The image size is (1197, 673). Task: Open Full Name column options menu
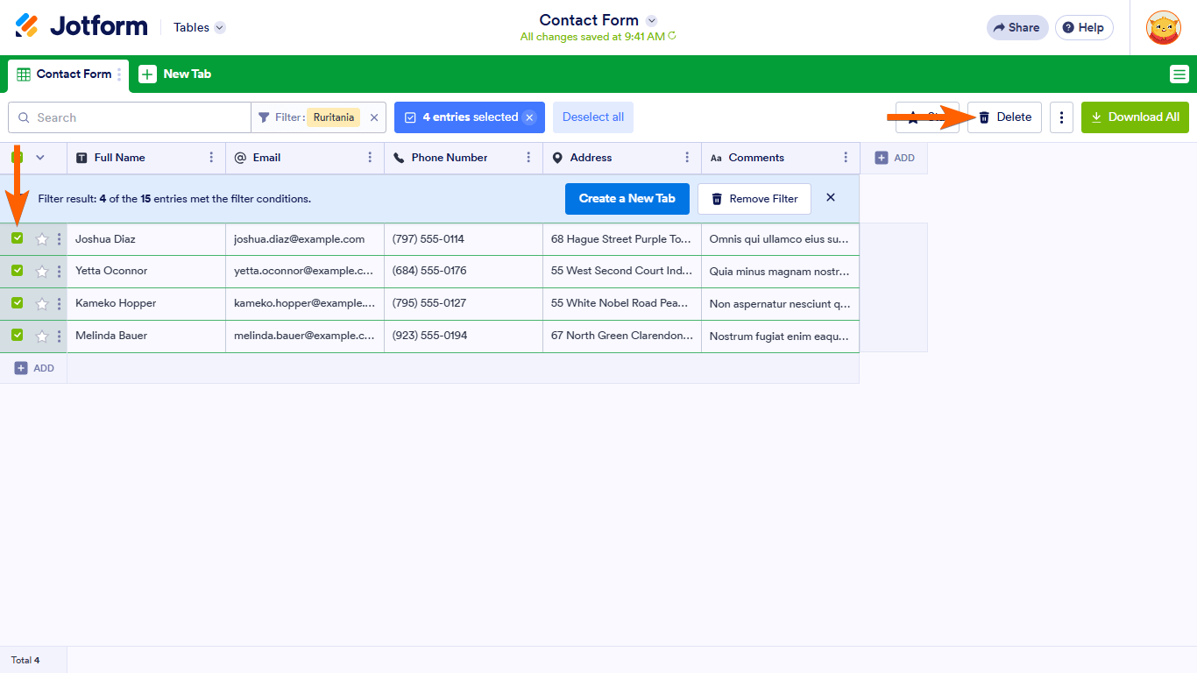point(211,158)
